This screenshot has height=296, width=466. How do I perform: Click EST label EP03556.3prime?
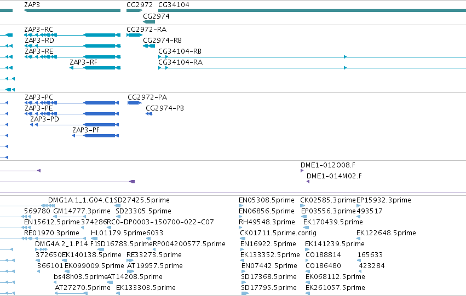pyautogui.click(x=329, y=211)
